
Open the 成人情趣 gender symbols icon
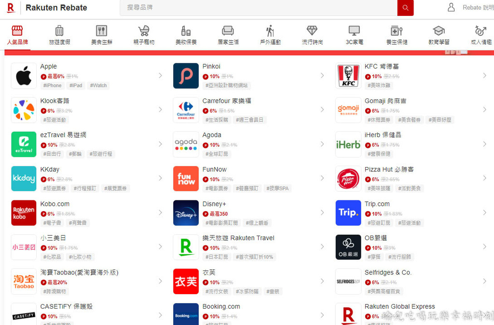coord(481,31)
